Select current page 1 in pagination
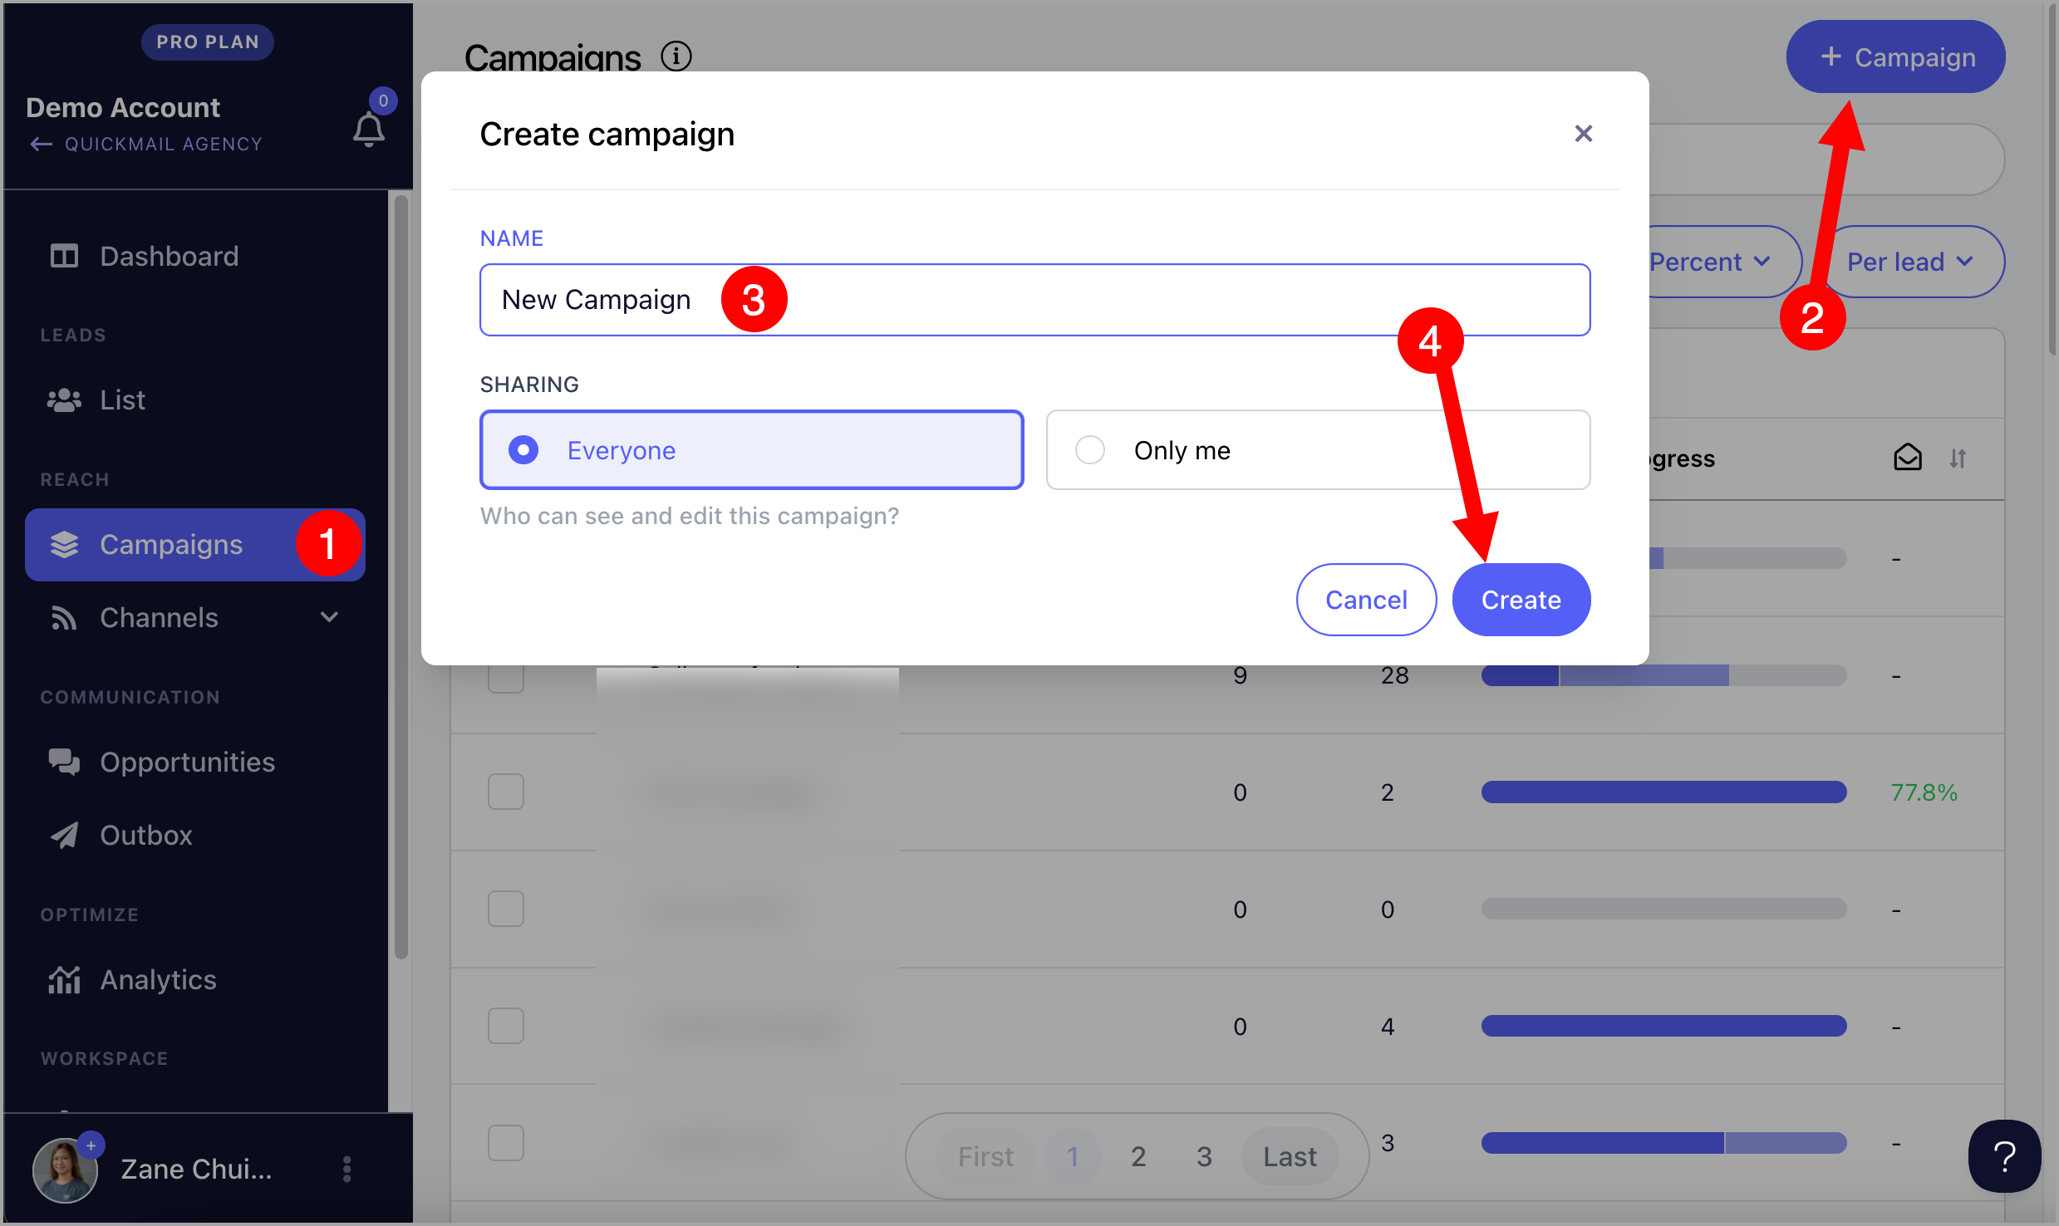The width and height of the screenshot is (2059, 1226). click(x=1073, y=1156)
